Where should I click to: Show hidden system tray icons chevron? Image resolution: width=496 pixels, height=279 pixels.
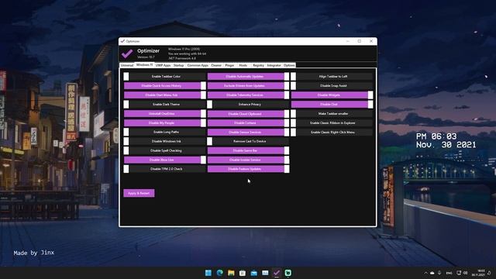click(425, 273)
